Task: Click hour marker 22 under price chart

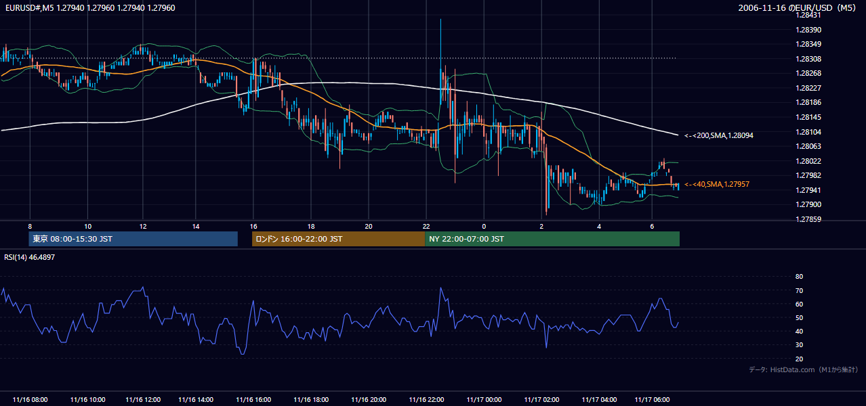Action: pos(426,226)
